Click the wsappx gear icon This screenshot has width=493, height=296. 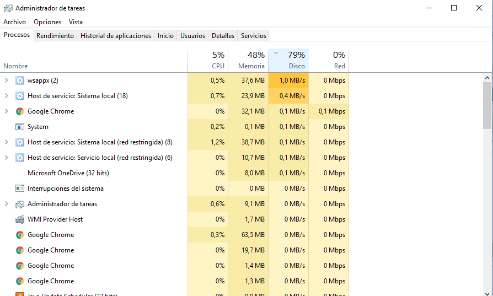click(20, 80)
